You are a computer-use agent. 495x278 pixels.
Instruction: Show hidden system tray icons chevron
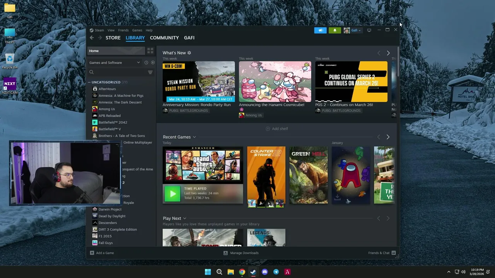click(449, 272)
